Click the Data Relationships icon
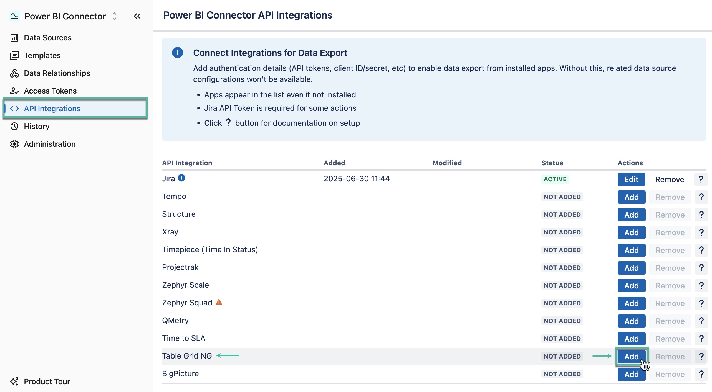 (14, 73)
